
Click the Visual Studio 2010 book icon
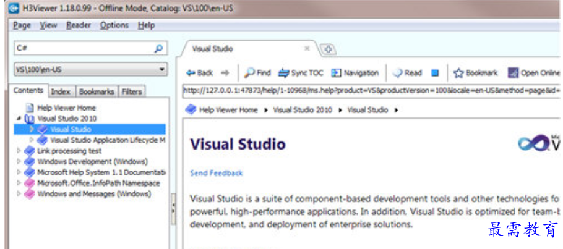click(x=30, y=119)
